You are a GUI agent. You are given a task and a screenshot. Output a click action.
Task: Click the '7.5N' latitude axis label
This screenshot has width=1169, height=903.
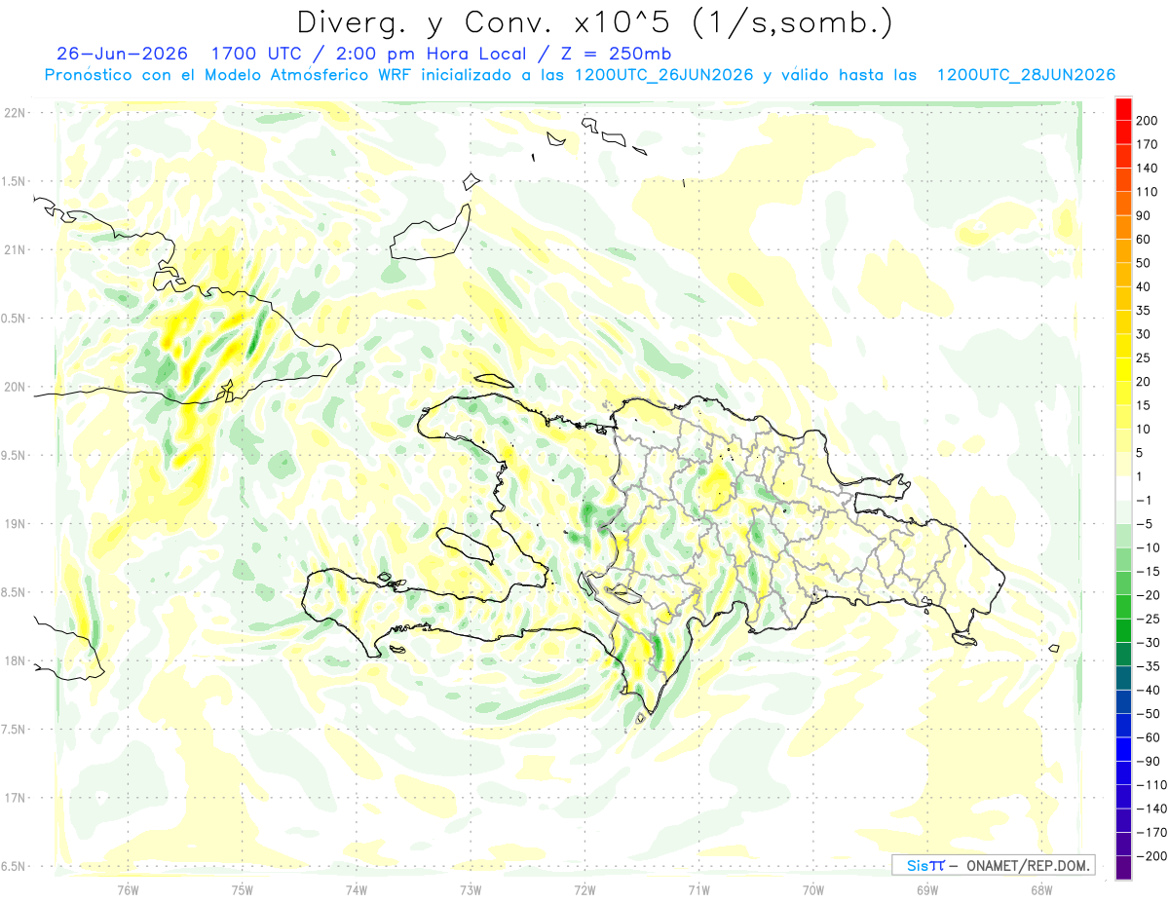(14, 730)
